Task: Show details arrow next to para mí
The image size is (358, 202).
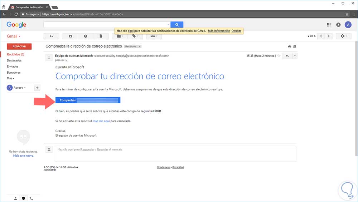Action: tap(67, 60)
